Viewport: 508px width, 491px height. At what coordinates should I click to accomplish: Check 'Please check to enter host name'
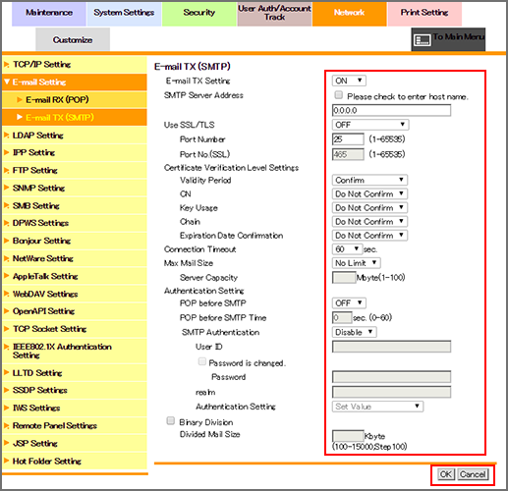coord(339,95)
